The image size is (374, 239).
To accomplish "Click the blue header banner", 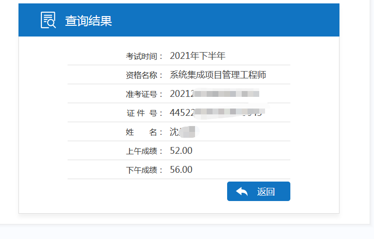I will 179,20.
